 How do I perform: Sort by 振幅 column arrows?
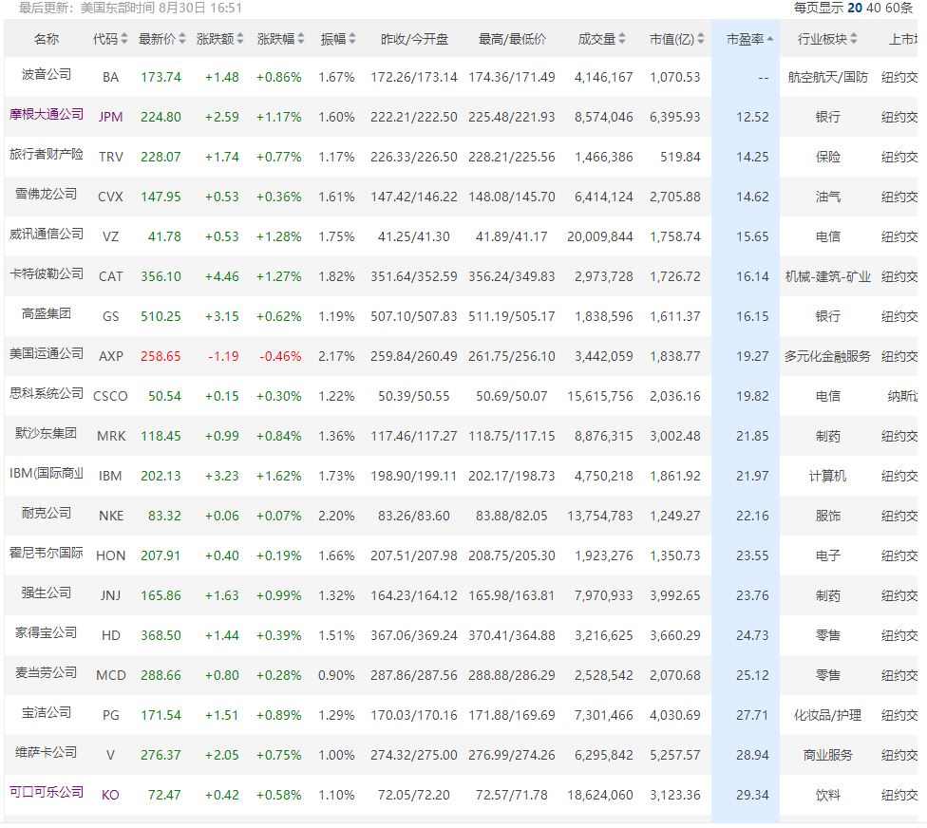pos(352,39)
